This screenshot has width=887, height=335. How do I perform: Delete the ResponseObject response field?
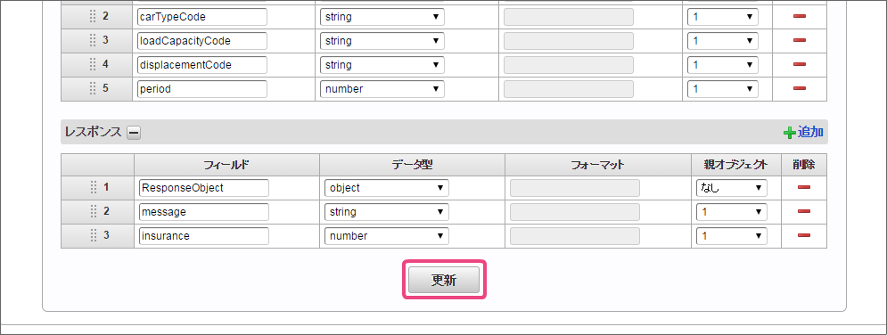[x=804, y=188]
